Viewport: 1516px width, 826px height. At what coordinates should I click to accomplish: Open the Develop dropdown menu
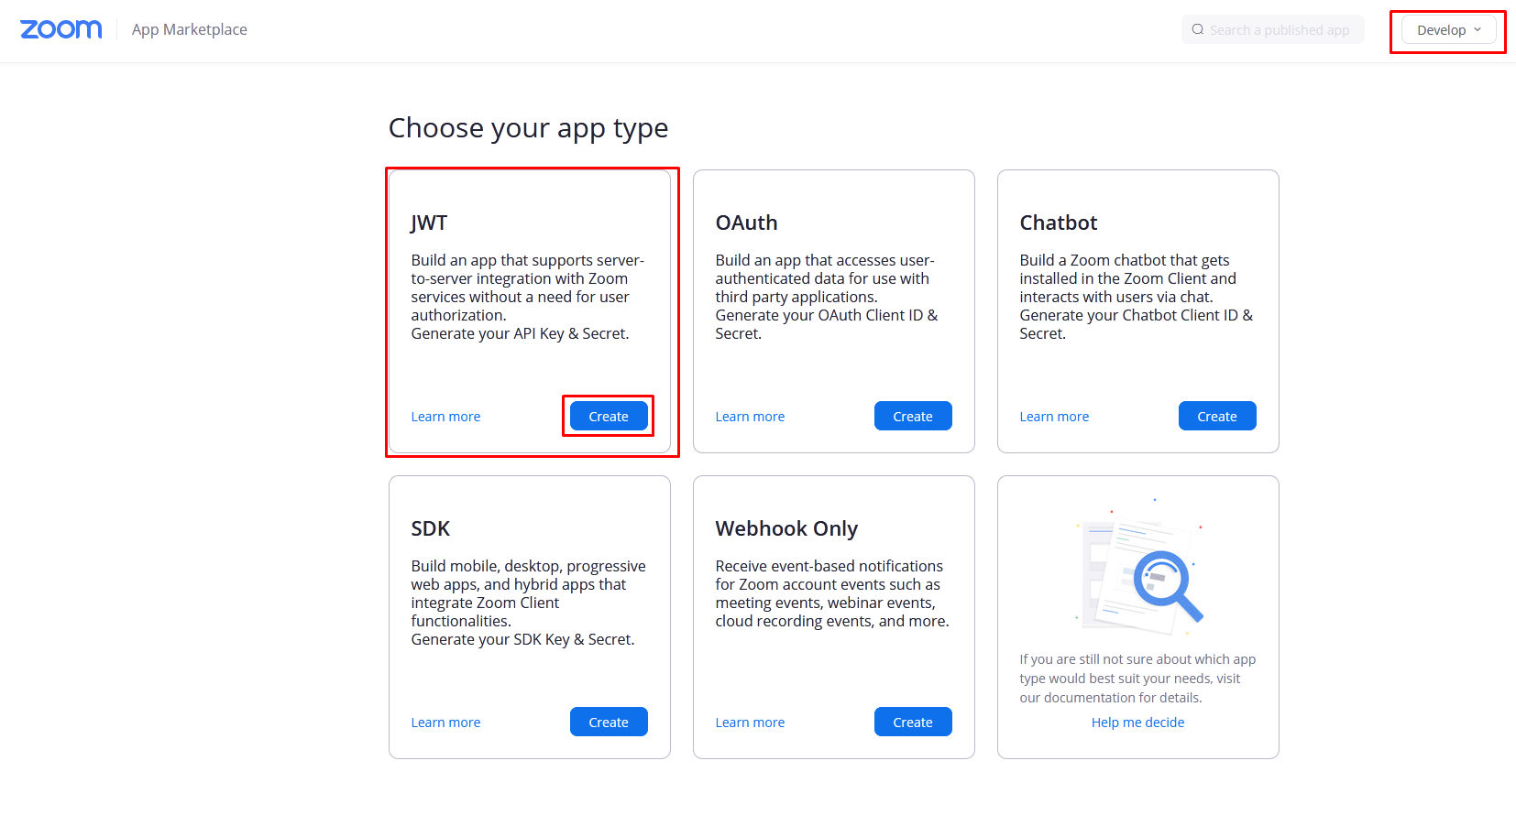click(x=1448, y=29)
